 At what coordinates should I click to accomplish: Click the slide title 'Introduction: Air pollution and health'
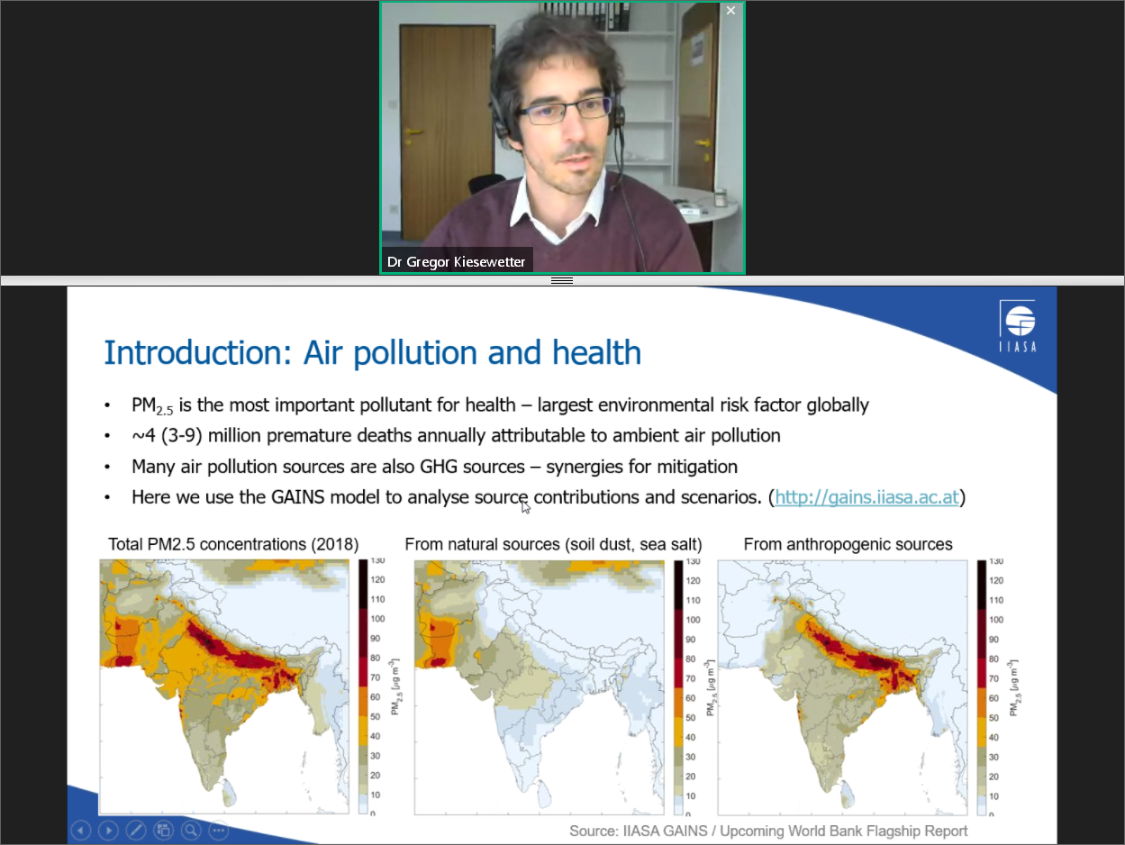(372, 353)
